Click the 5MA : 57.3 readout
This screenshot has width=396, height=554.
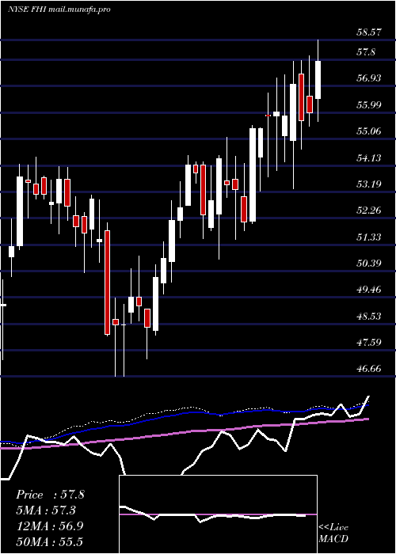[46, 510]
